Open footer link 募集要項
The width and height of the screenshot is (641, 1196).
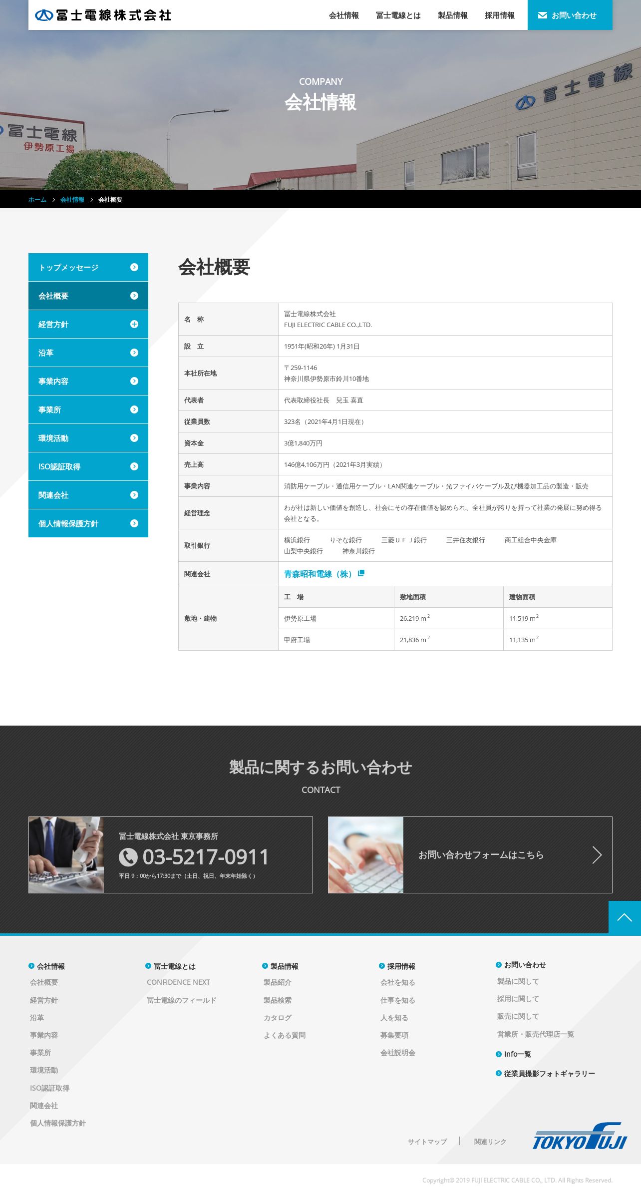394,1035
